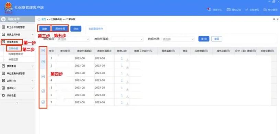Screen dimensions: 280x134
Task: Open the 数据来源 dropdown
Action: 178,39
